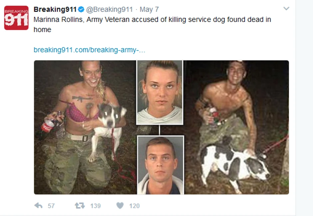Like the tweet with heart icon
Screen dimensions: 313x216
click(x=120, y=205)
